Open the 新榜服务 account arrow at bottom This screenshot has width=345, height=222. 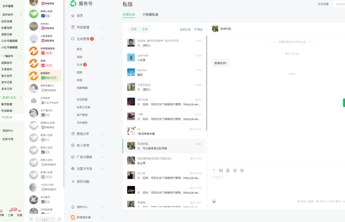[102, 218]
